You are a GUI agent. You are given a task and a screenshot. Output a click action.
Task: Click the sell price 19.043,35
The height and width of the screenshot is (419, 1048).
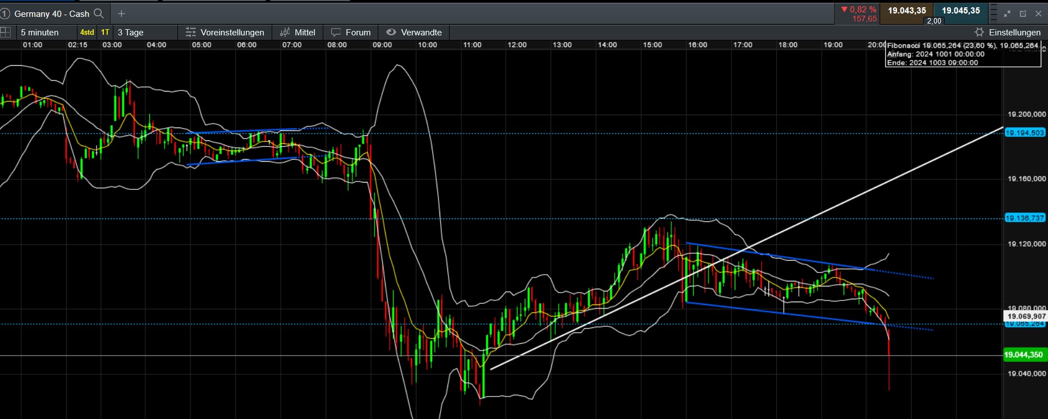(907, 11)
